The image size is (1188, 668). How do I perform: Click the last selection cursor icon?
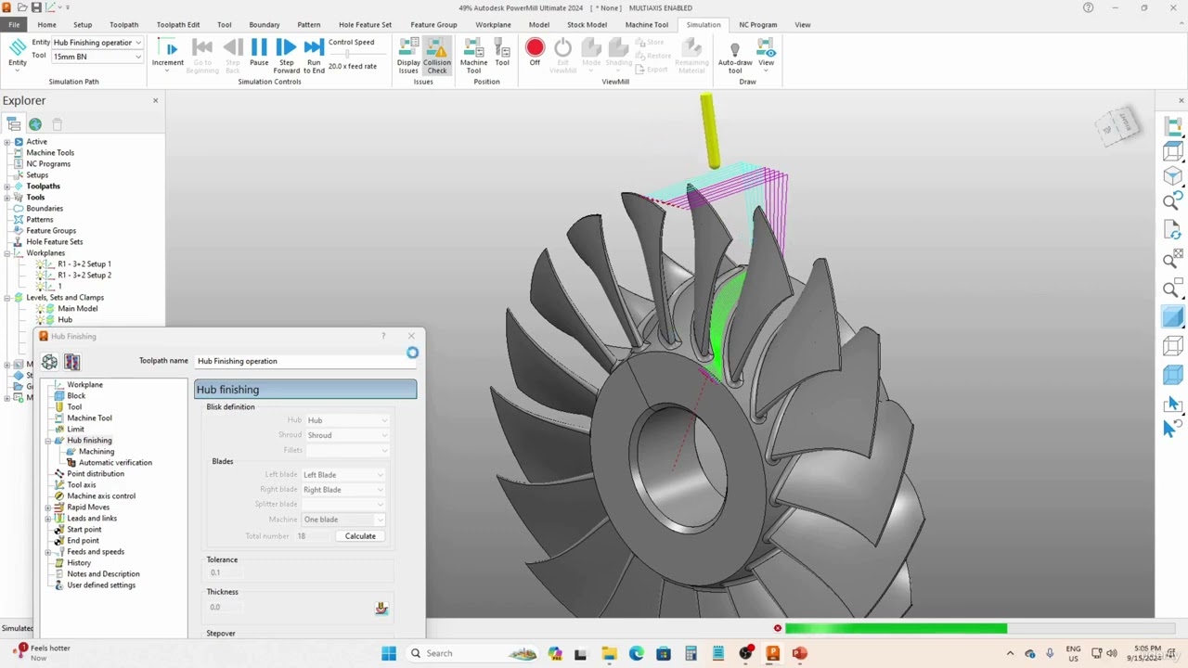click(1173, 428)
